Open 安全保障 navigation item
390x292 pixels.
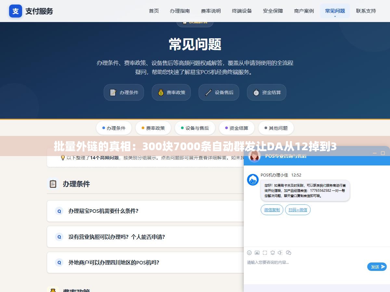273,11
